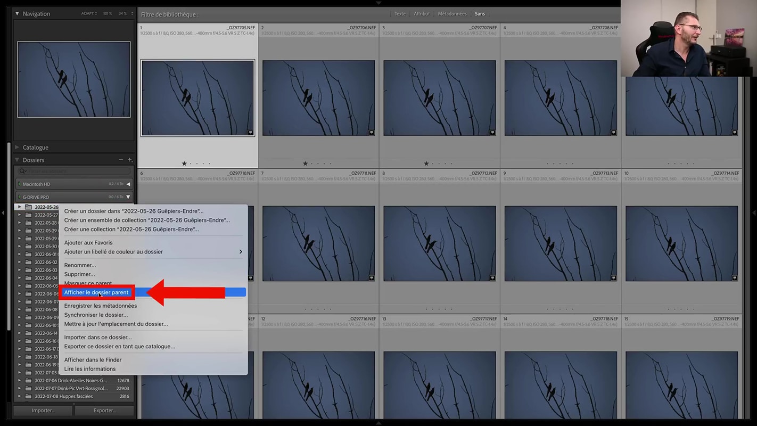This screenshot has height=426, width=757.
Task: Select thumbnail _OZ97708.NEF
Action: point(561,98)
